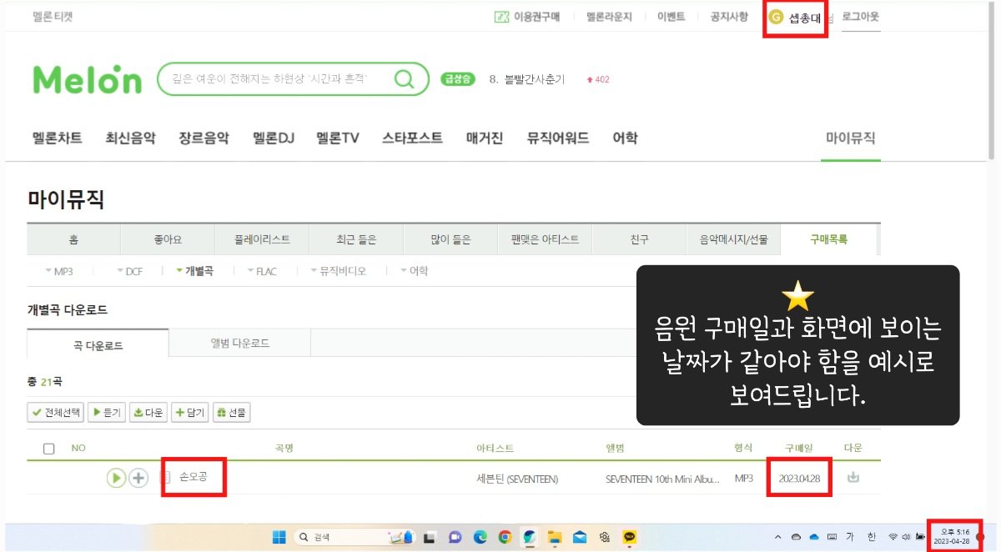
Task: Open 장르음악 in main menu
Action: [204, 138]
